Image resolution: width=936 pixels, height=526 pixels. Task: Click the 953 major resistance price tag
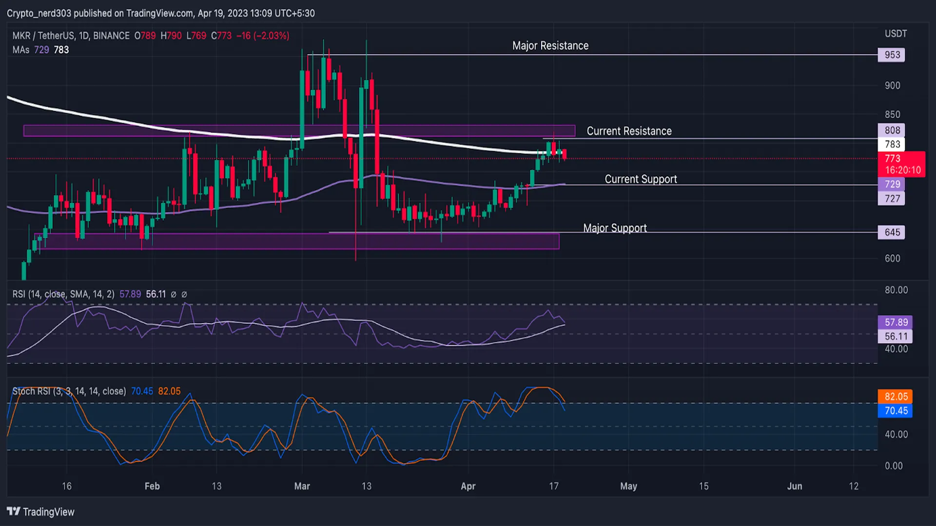tap(892, 55)
